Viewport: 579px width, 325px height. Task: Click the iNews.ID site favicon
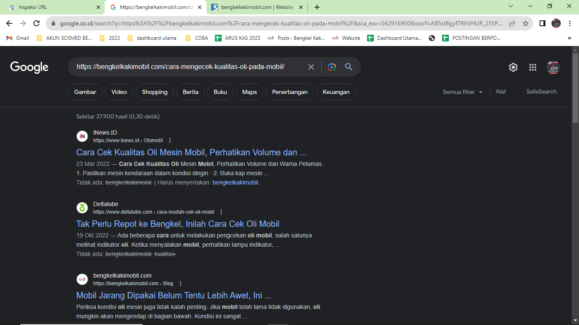point(82,136)
